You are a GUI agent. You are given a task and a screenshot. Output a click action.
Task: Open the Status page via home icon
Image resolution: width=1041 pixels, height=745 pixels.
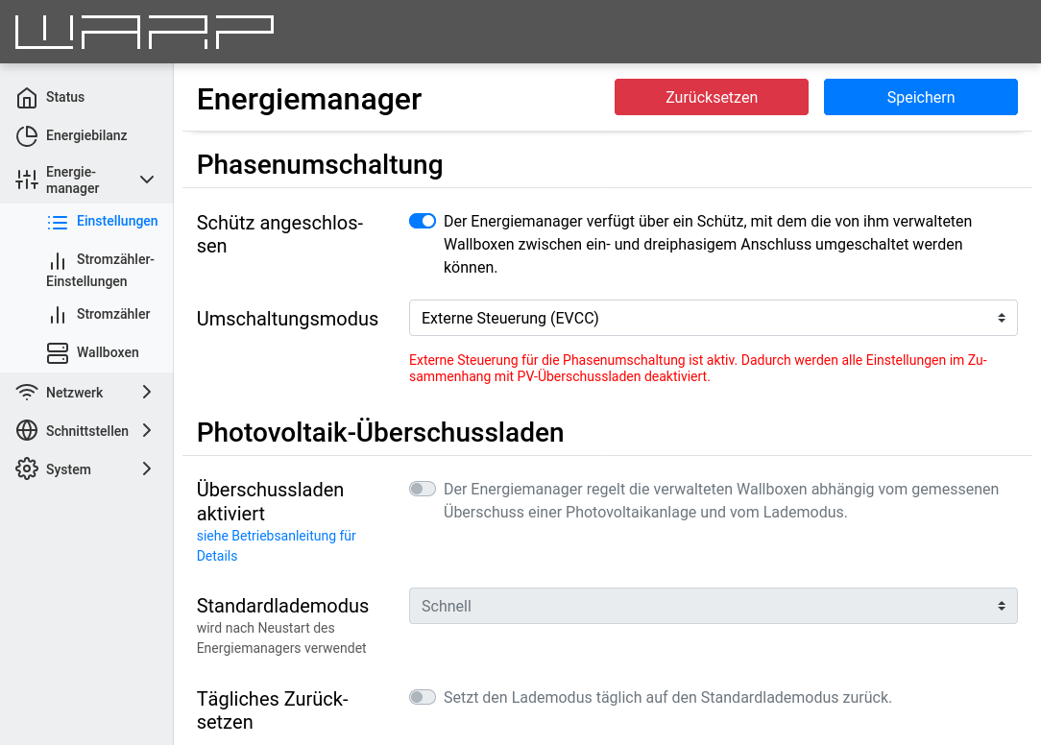pos(26,97)
